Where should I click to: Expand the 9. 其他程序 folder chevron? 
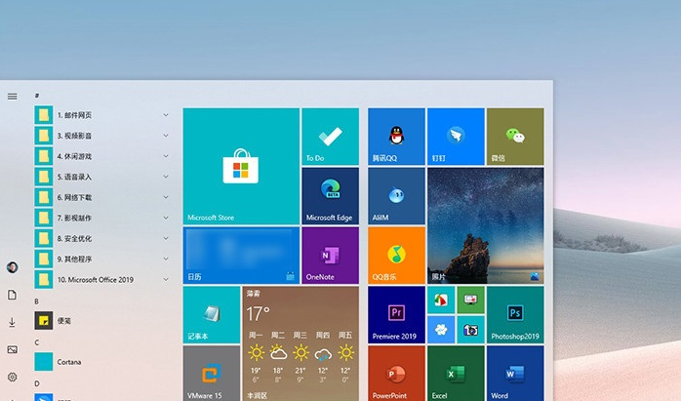166,259
